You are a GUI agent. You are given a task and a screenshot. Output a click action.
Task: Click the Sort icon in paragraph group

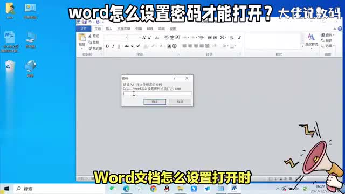[232, 38]
